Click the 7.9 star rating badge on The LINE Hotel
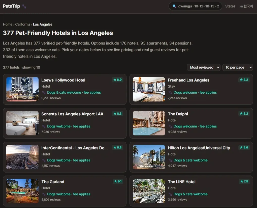 coord(244,181)
